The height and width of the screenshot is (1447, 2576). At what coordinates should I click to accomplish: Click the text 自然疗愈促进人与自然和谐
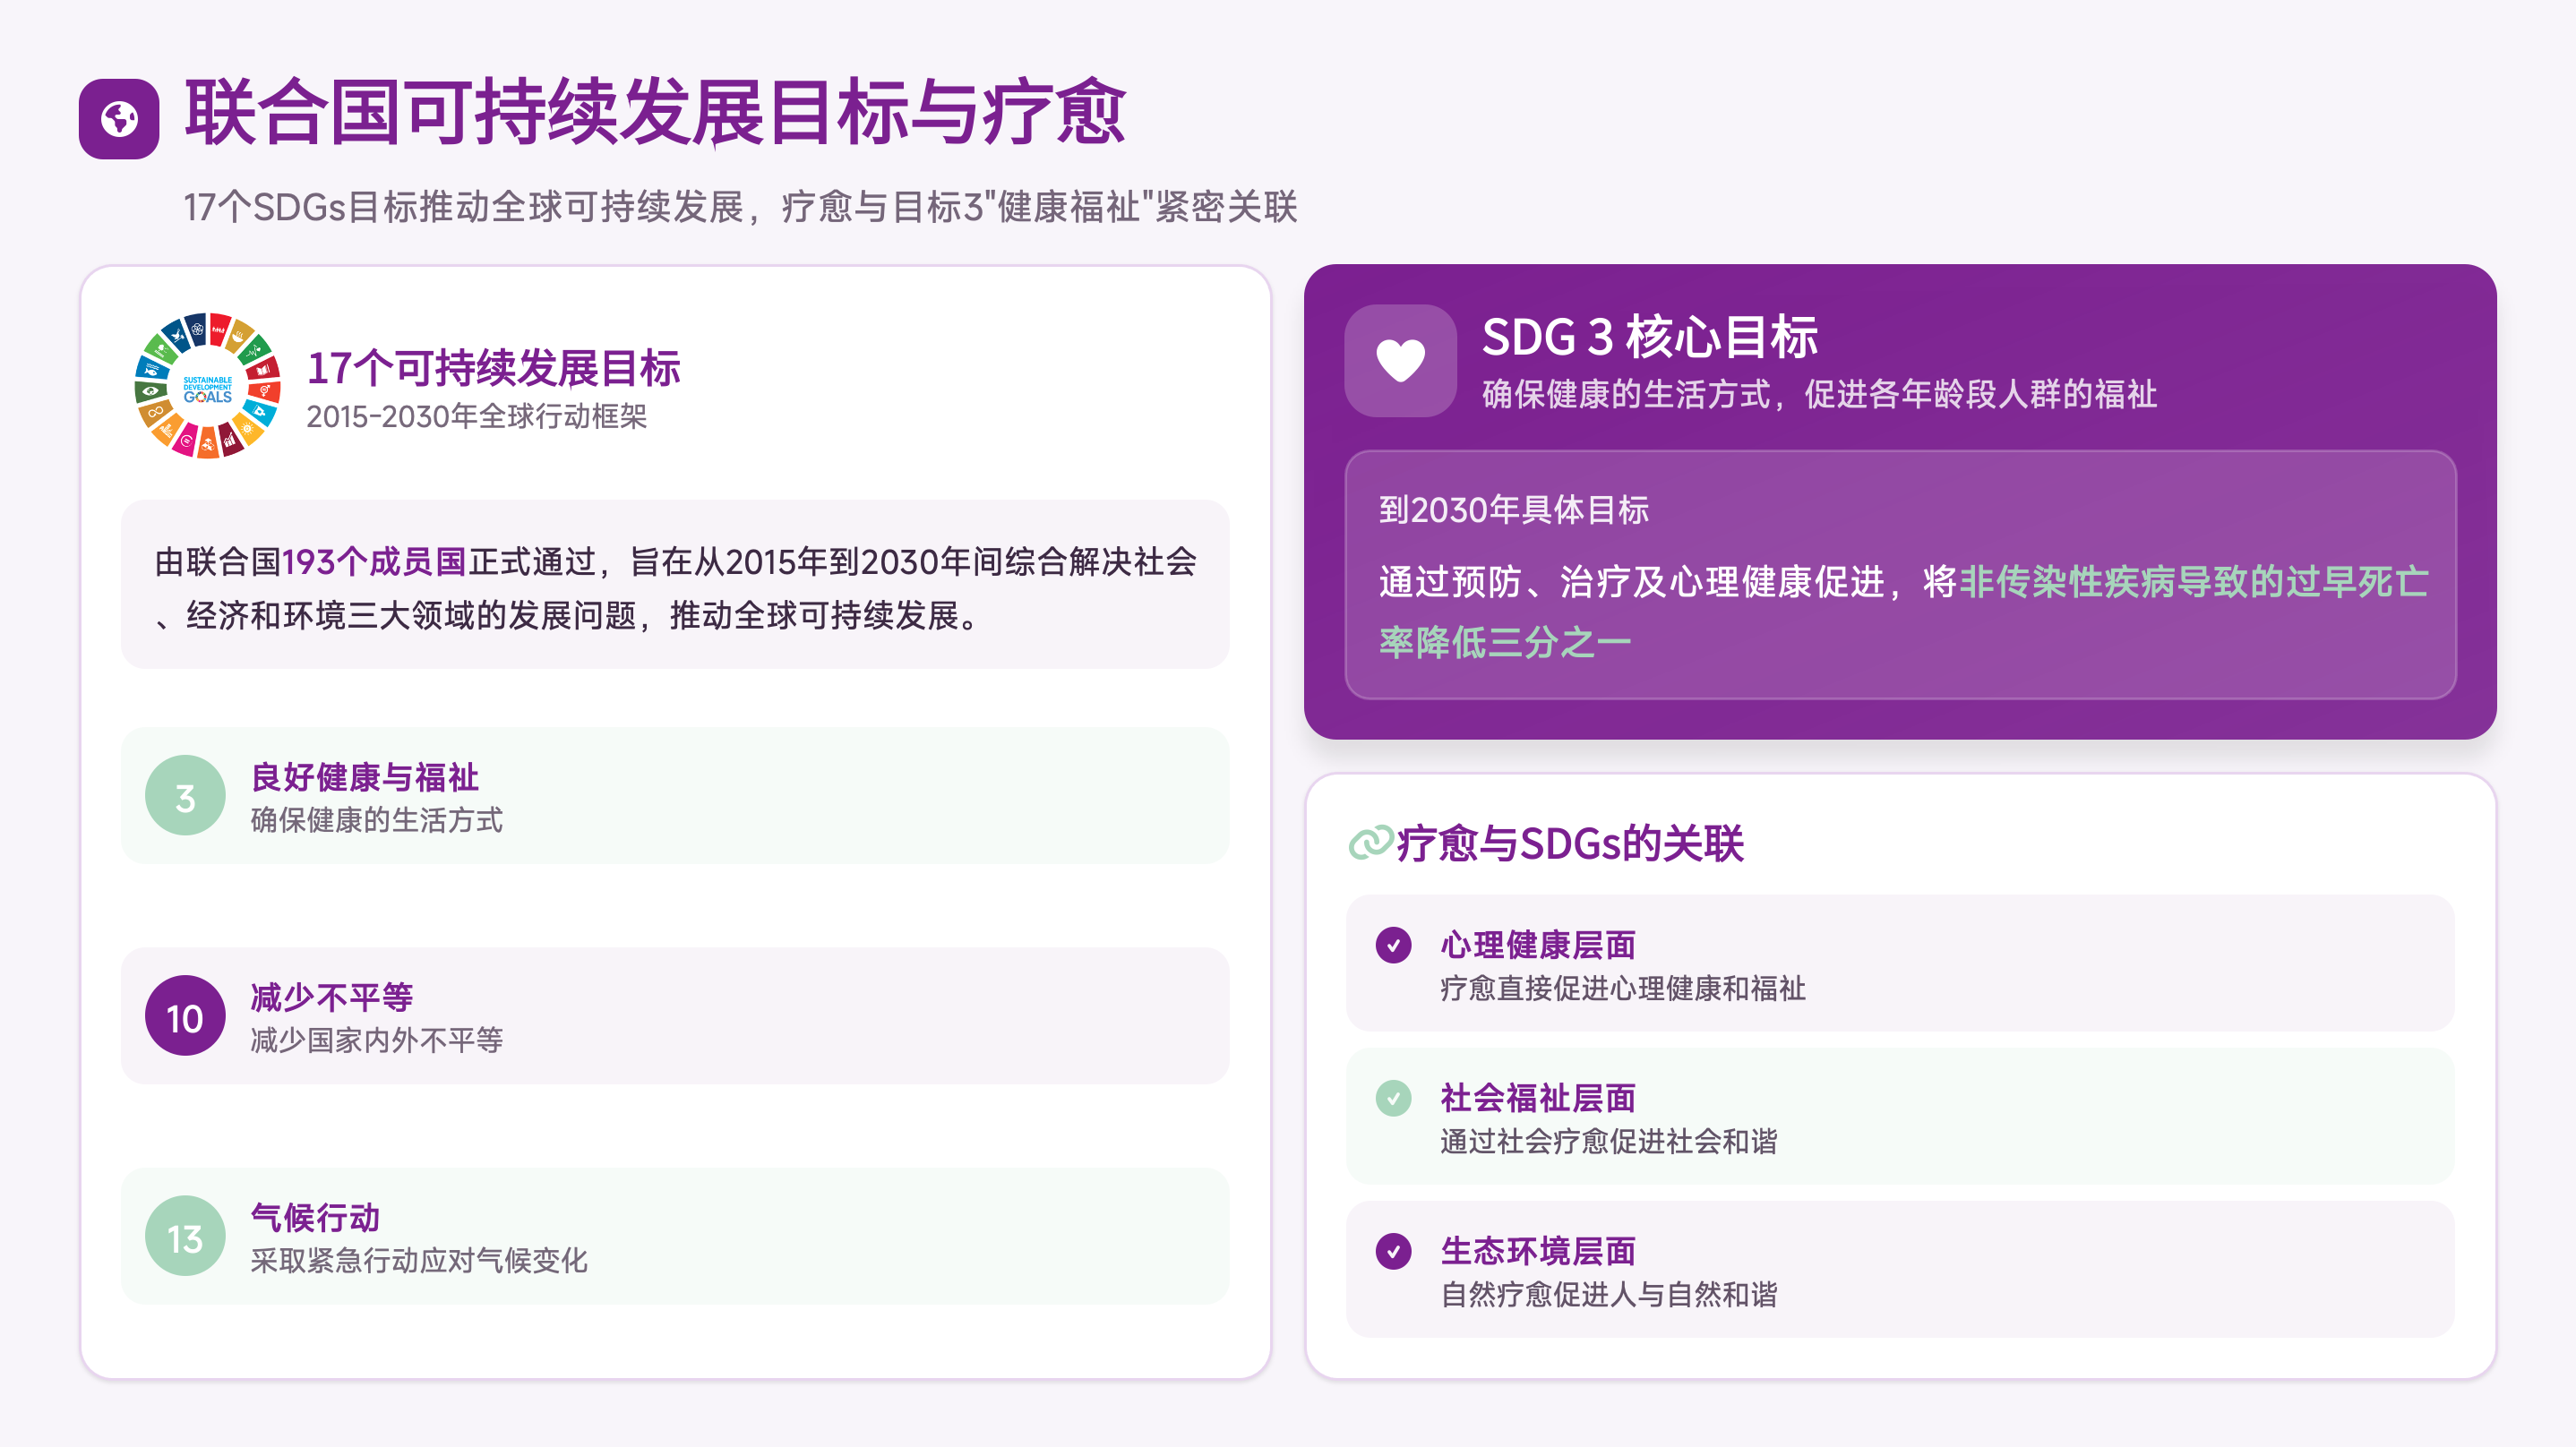[x=1608, y=1294]
